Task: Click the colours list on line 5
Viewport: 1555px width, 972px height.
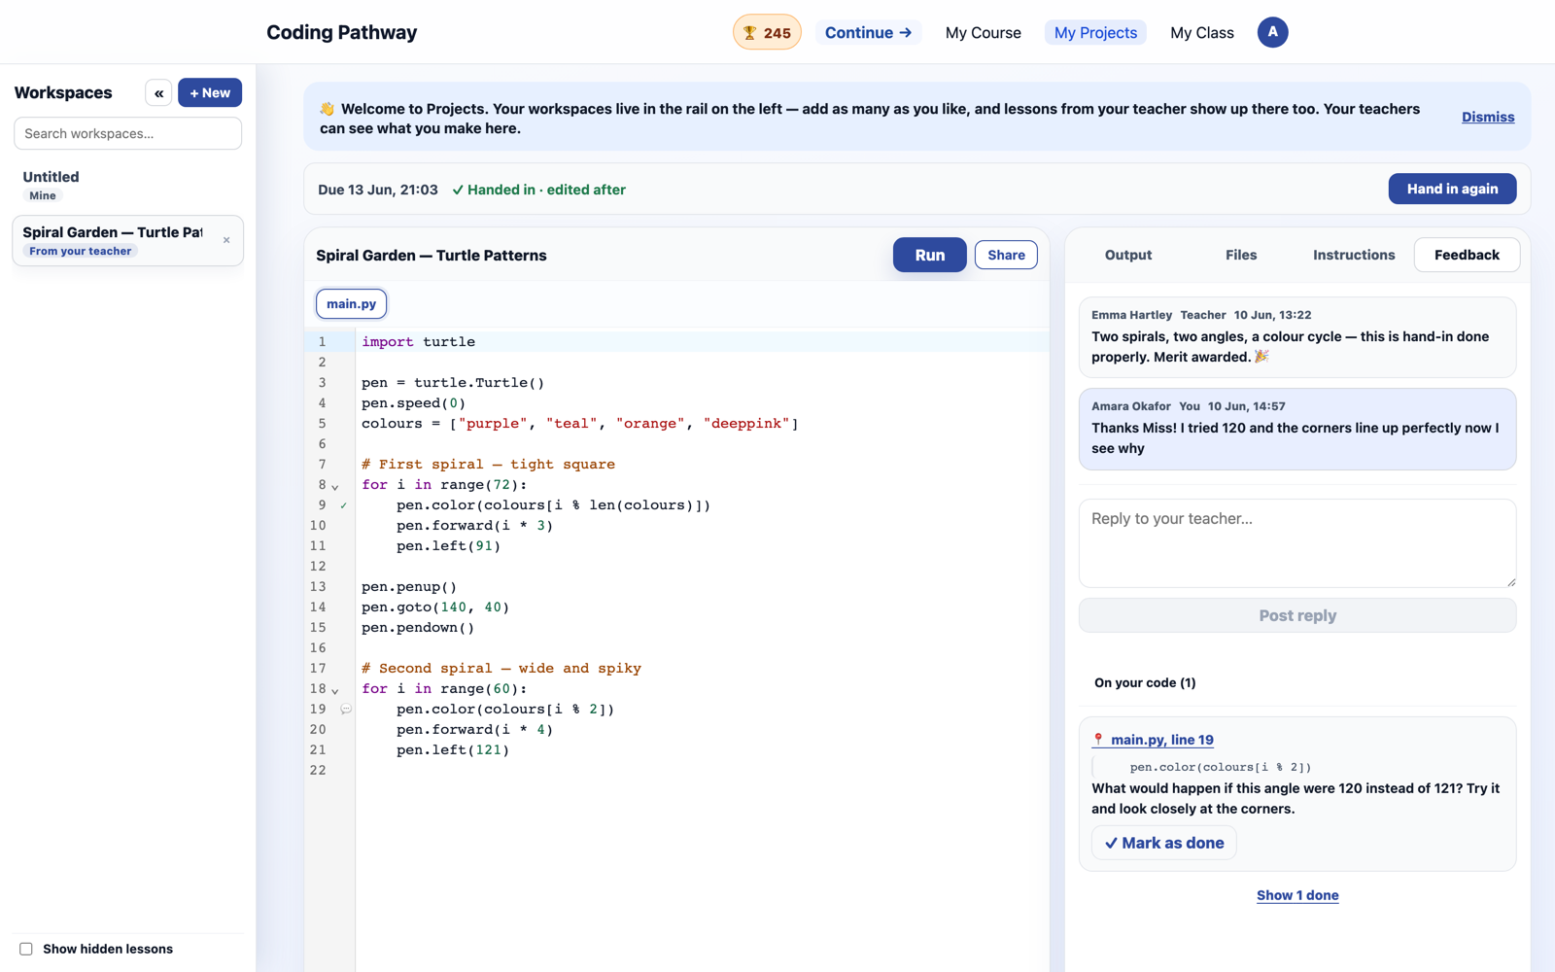Action: (x=580, y=424)
